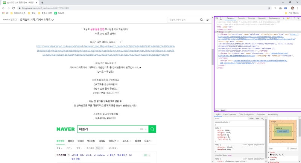Click the blue extension icon beside profile avatar
301x163 pixels.
(286, 8)
